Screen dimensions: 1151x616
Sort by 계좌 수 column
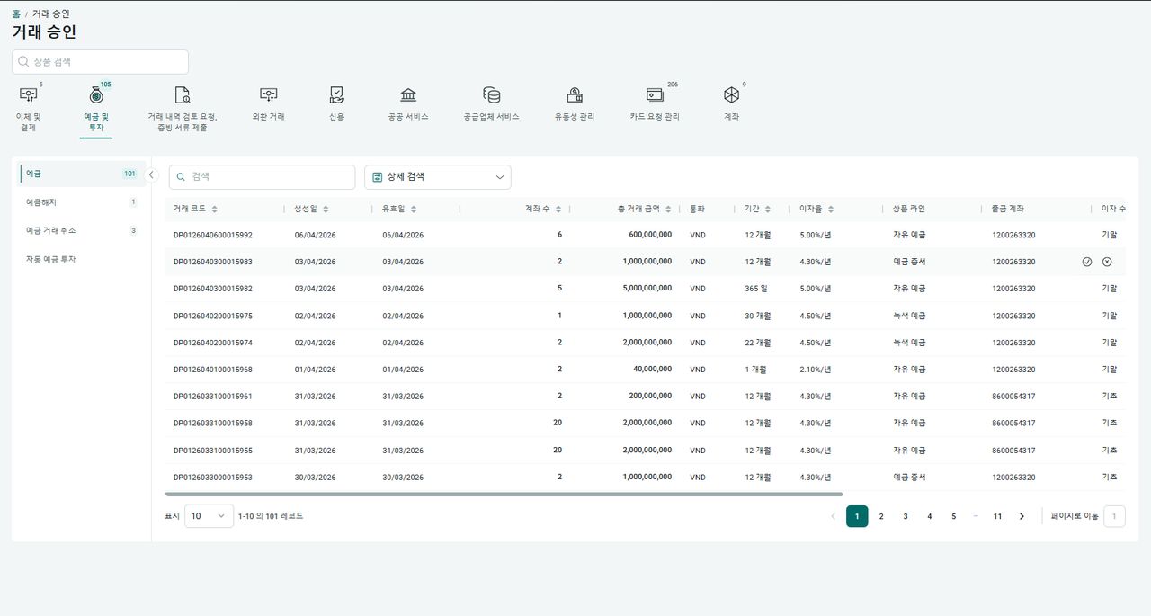click(558, 209)
